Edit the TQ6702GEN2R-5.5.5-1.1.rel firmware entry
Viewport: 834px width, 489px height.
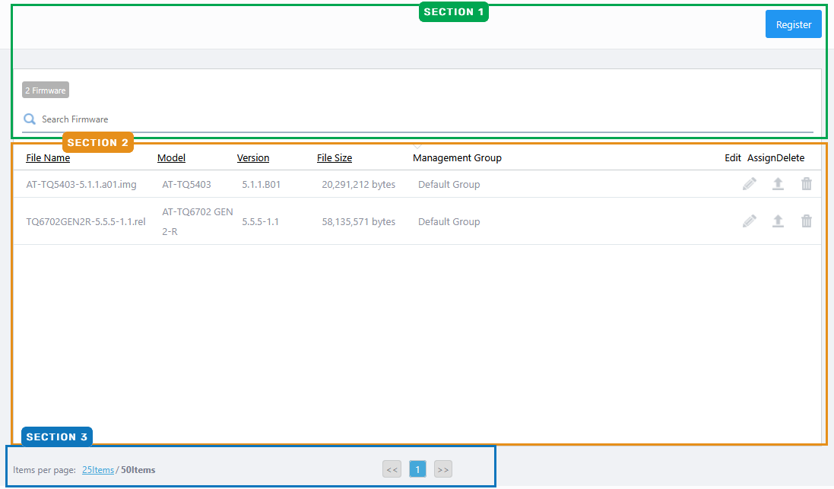pos(750,221)
